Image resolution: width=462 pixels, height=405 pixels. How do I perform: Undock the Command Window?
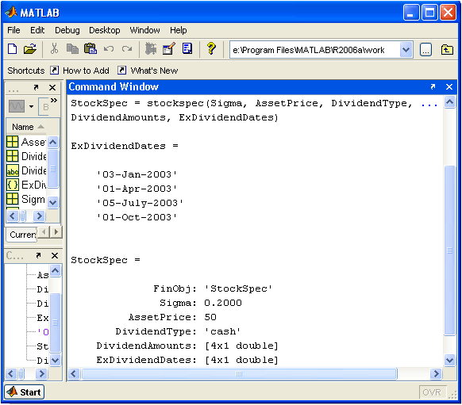433,86
